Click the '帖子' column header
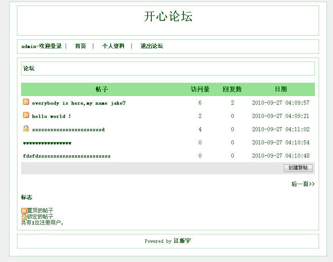The image size is (333, 262). (x=102, y=89)
